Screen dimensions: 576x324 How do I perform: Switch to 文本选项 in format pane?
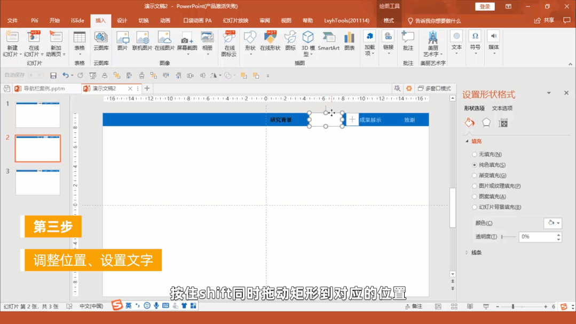coord(503,108)
